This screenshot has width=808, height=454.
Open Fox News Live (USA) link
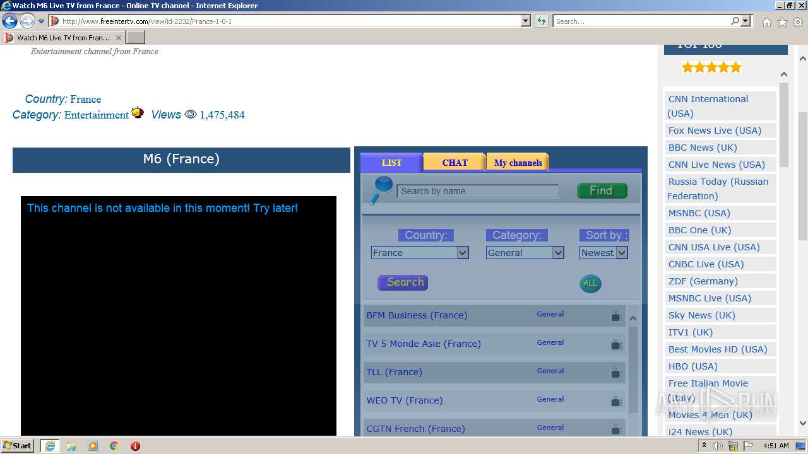715,131
